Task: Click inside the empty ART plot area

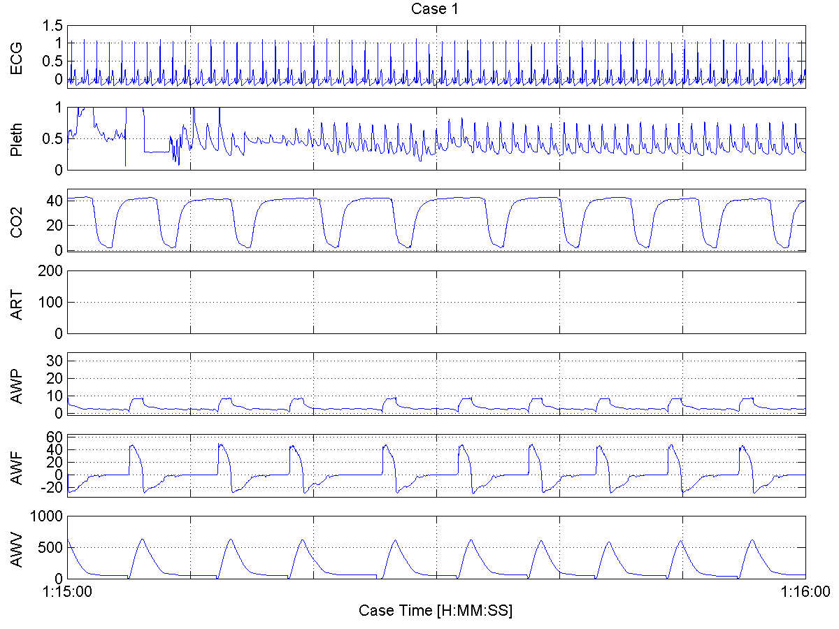Action: (x=436, y=302)
